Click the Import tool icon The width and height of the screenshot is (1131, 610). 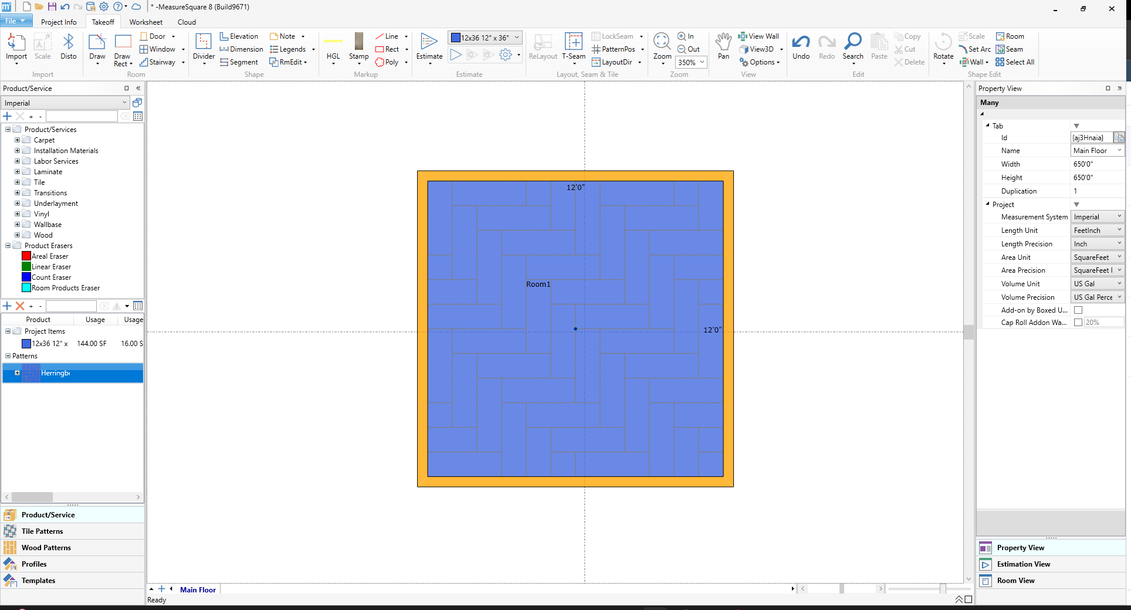click(x=16, y=47)
